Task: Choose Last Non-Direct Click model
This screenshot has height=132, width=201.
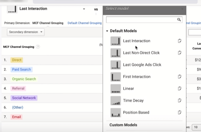Action: pyautogui.click(x=141, y=53)
